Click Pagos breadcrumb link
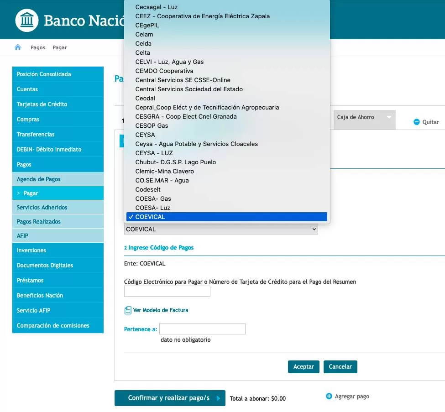 (x=38, y=47)
